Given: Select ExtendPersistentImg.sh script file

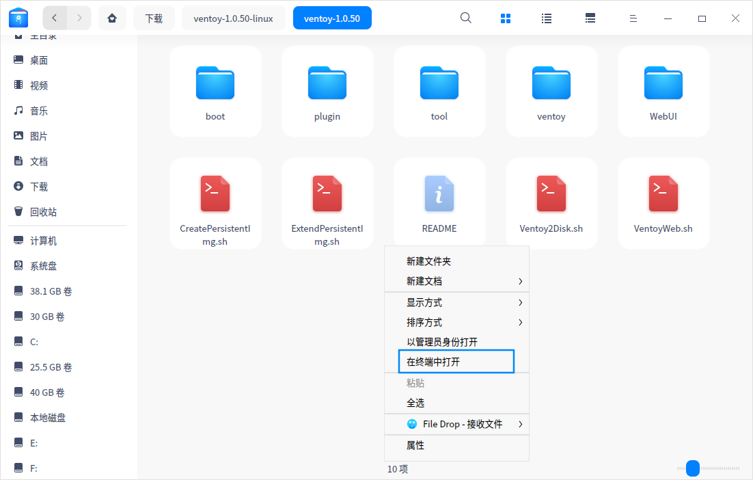Looking at the screenshot, I should (x=327, y=203).
